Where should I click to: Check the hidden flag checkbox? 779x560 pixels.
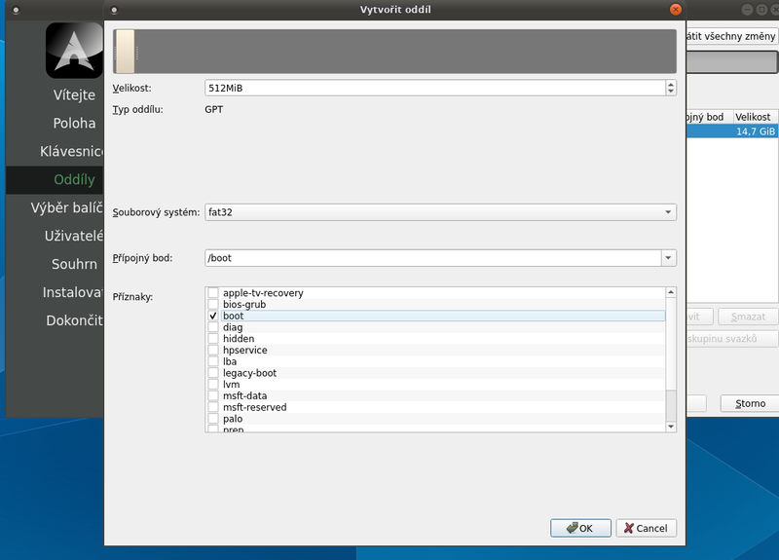213,339
